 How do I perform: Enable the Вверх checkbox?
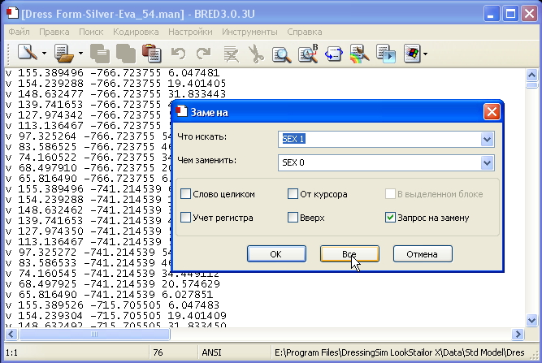coord(293,218)
